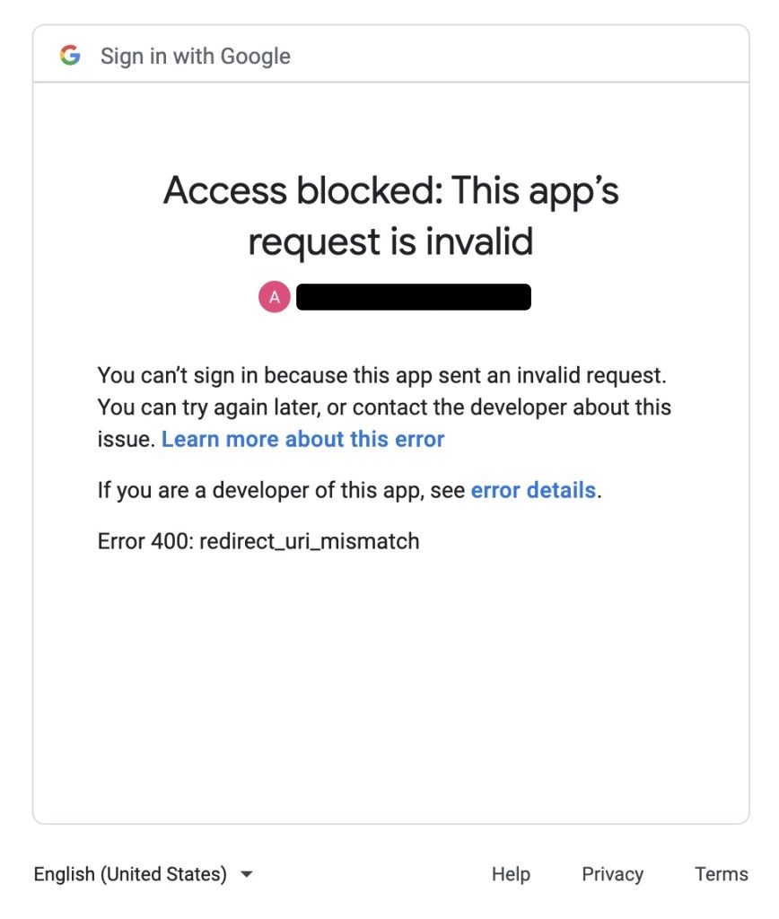Screen dimensions: 779x919
Task: Click the "Sign in with Google" header text
Action: click(195, 56)
